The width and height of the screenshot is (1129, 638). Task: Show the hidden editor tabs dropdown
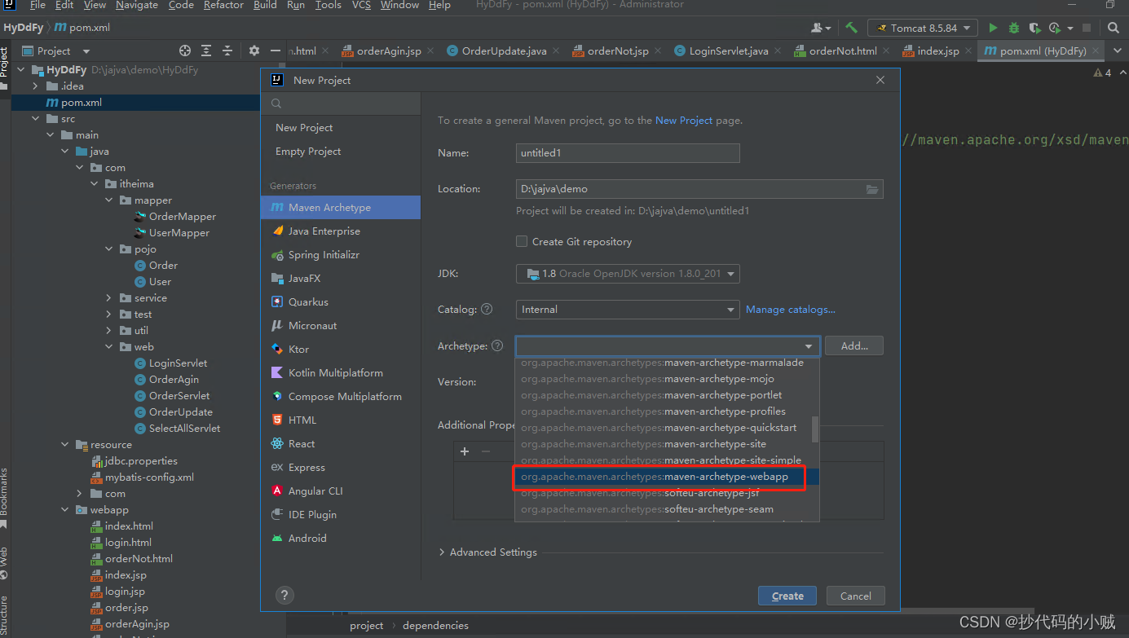[x=1118, y=51]
